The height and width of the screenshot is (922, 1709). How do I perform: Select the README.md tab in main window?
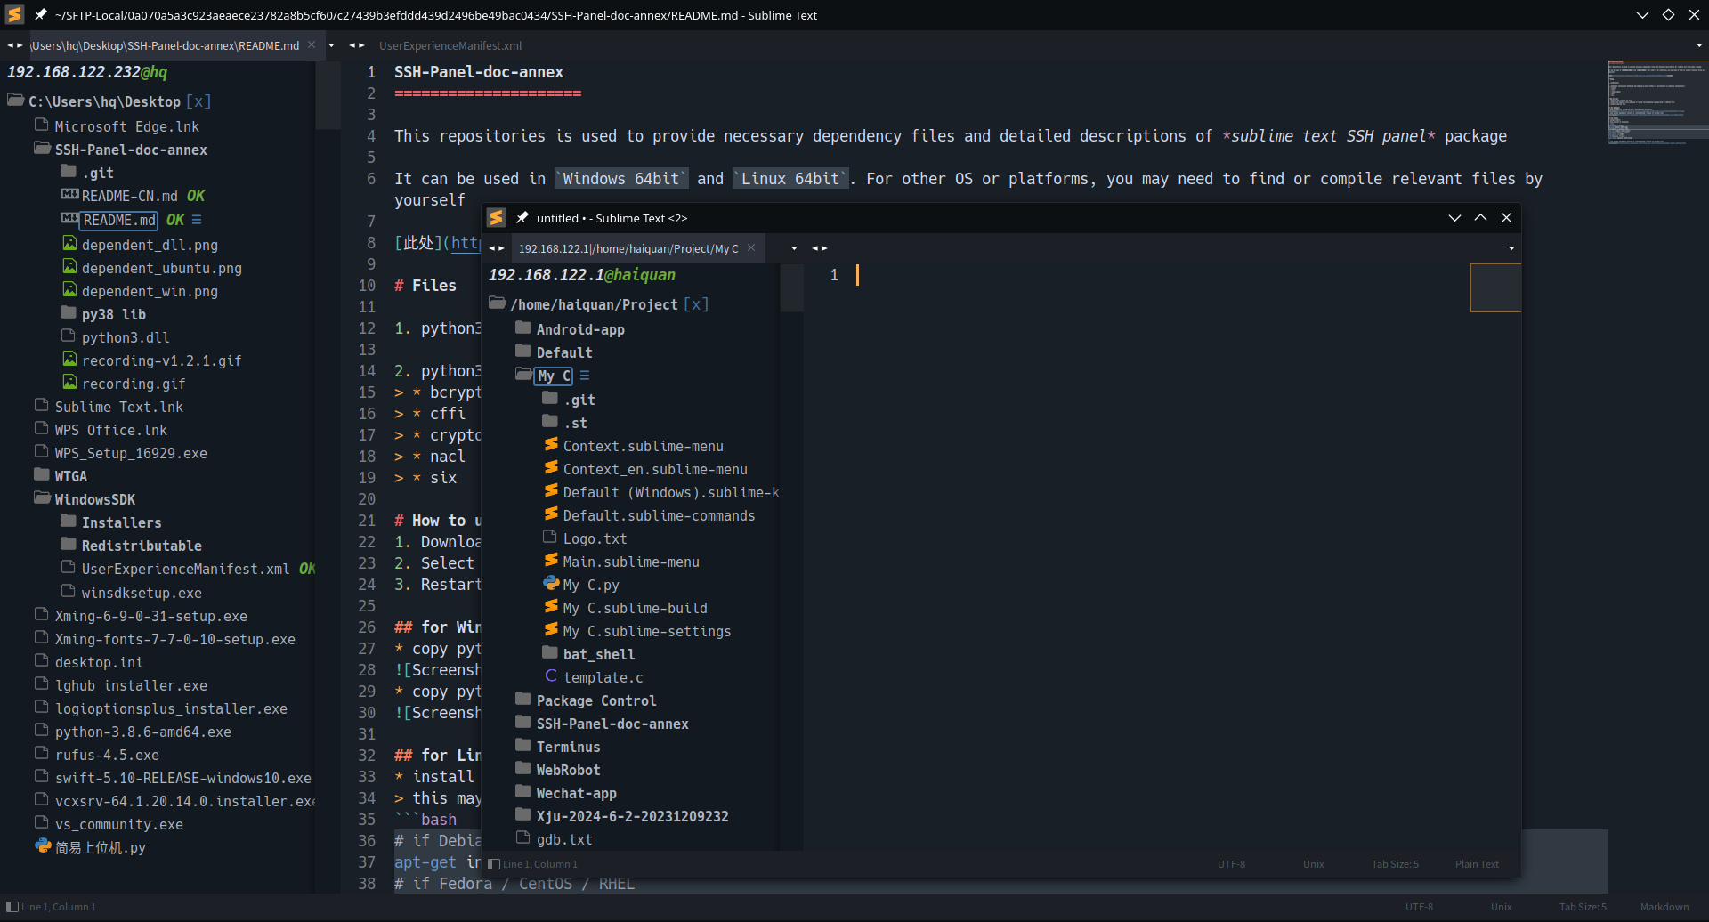pos(165,45)
